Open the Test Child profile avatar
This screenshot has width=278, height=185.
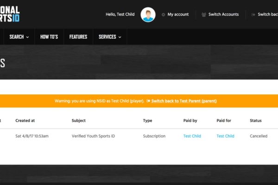148,14
